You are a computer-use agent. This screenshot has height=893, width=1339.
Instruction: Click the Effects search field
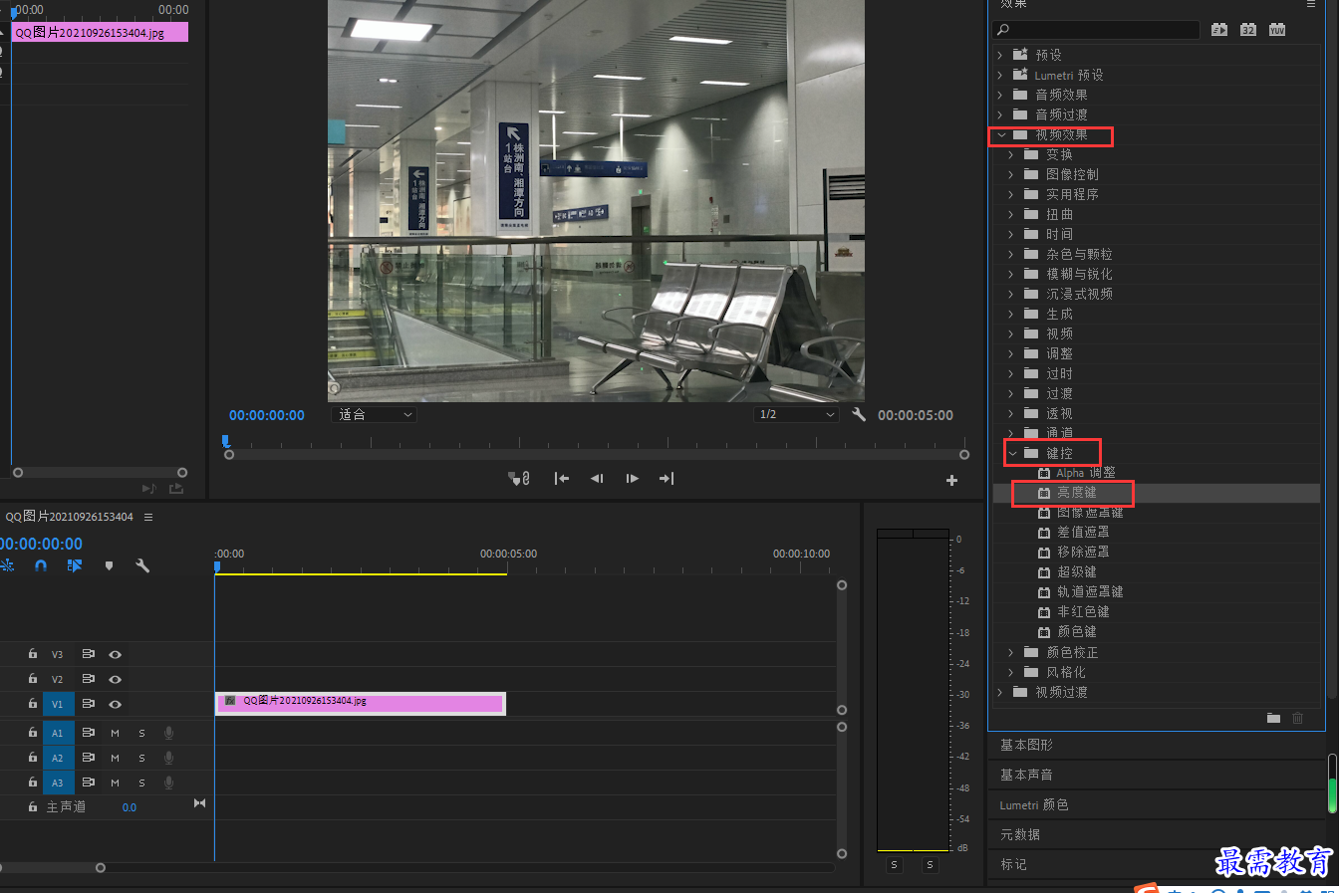(1097, 30)
